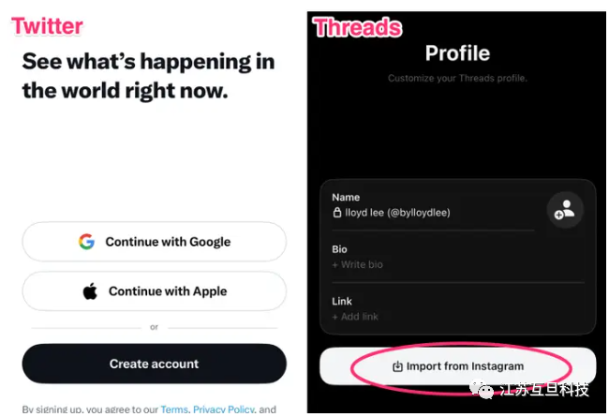Click the pink Twitter label

[x=48, y=26]
